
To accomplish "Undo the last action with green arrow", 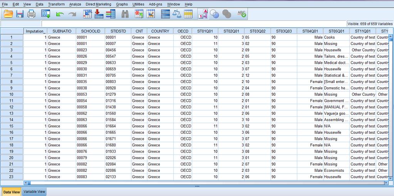I will 60,14.
